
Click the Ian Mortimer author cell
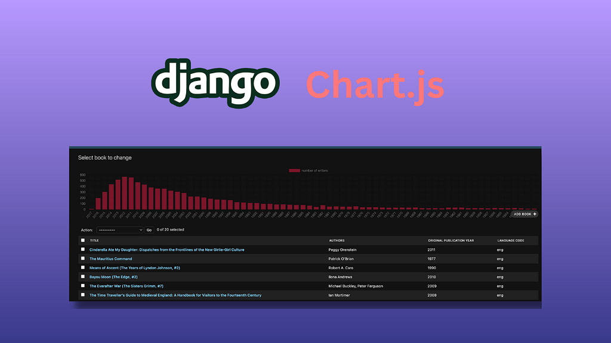[x=339, y=295]
